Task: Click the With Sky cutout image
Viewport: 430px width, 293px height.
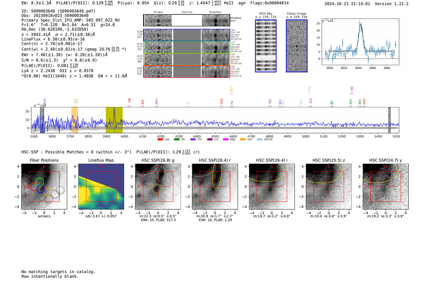Action: click(x=266, y=46)
